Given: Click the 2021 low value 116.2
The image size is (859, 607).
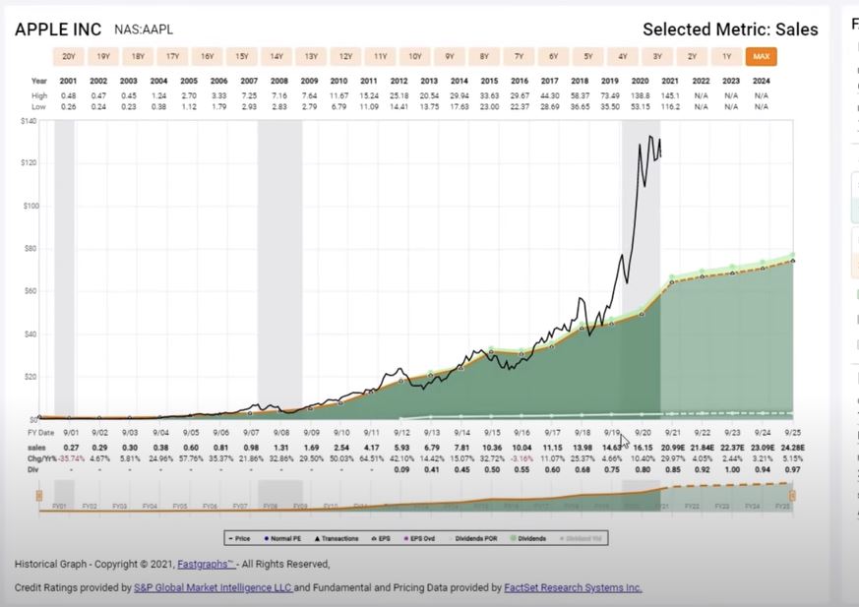Looking at the screenshot, I should point(670,107).
